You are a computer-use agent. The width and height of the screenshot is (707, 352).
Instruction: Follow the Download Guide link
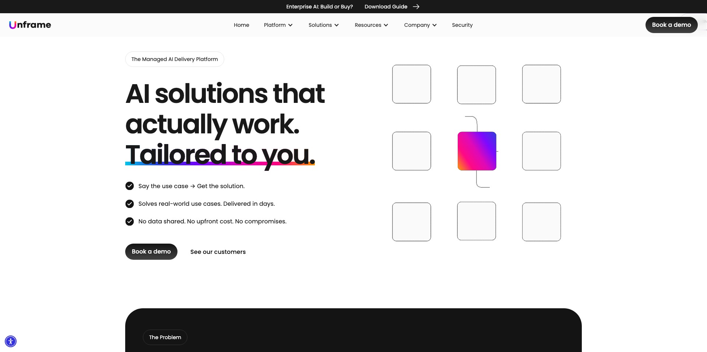point(392,7)
